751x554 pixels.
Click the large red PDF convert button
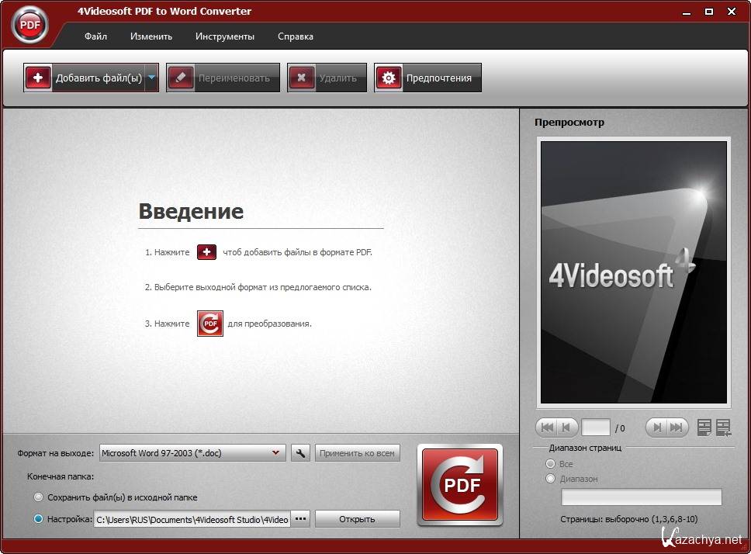pyautogui.click(x=460, y=485)
